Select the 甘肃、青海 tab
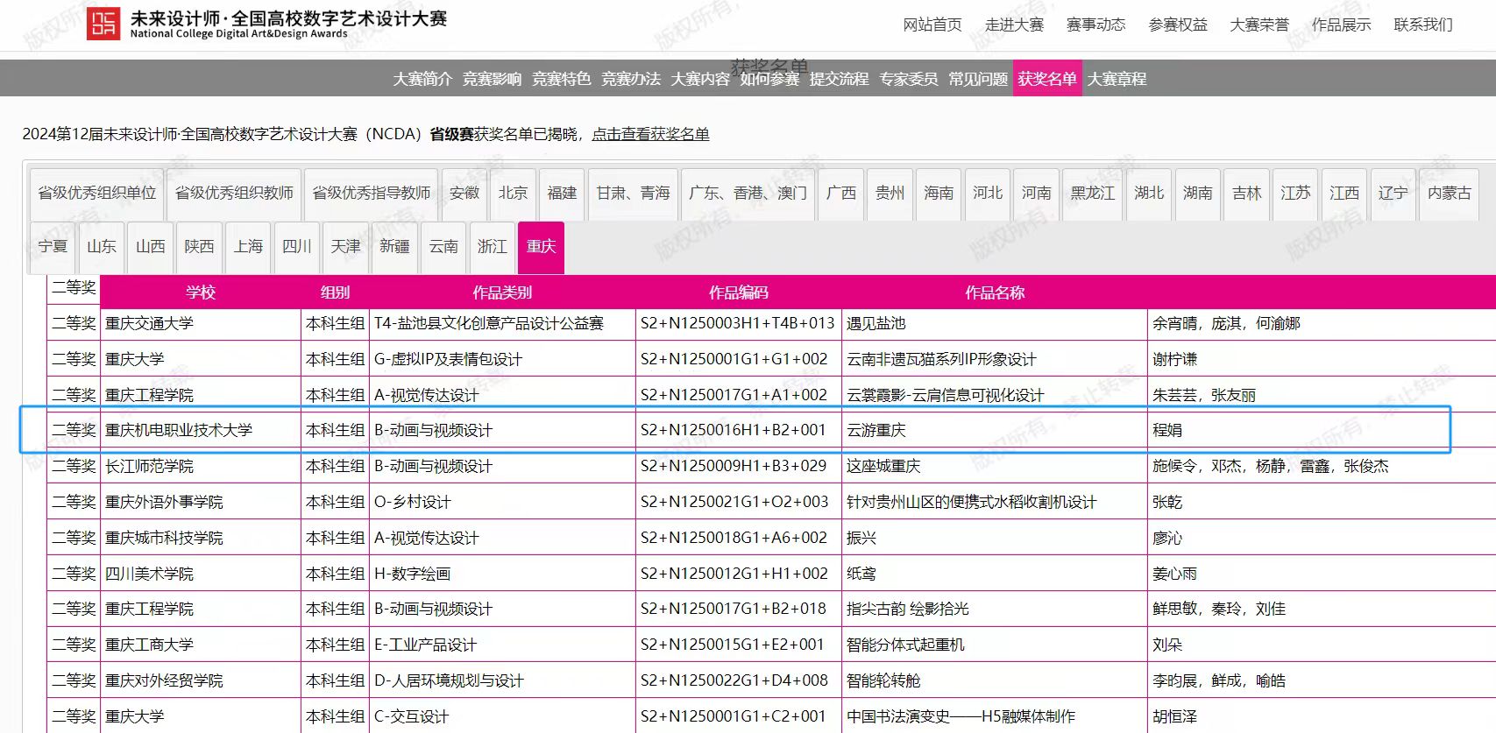Screen dimensions: 1496x733 click(x=633, y=193)
